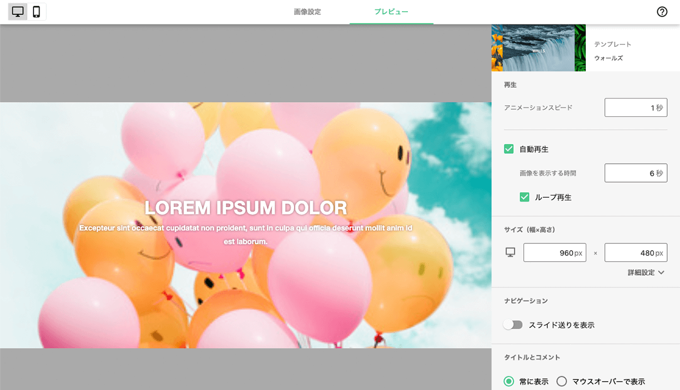Uncheck the 自動再生 checkbox
This screenshot has width=680, height=390.
[509, 149]
